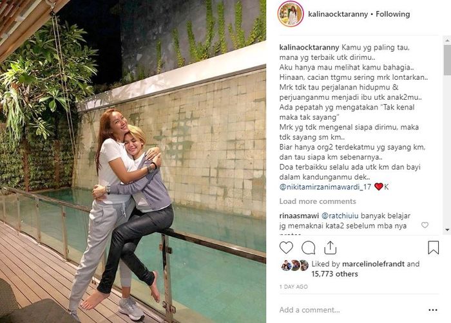
Task: Open the caption author name kalinaocktaranny
Action: [x=309, y=48]
